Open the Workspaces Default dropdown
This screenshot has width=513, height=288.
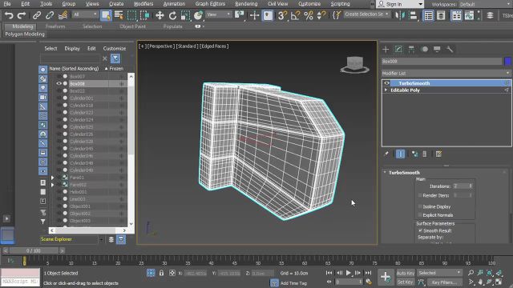486,4
